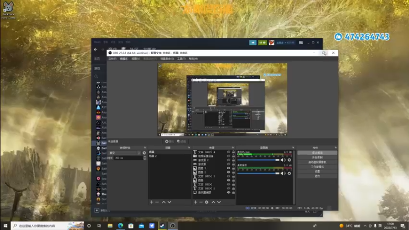409x230 pixels.
Task: Open 麦克风/Aux audio settings gear
Action: tap(289, 160)
